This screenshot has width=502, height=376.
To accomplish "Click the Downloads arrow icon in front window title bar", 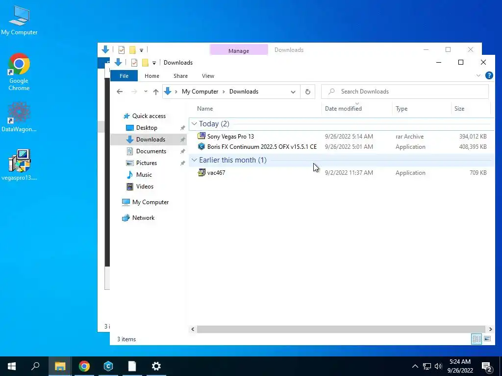I will click(x=118, y=62).
